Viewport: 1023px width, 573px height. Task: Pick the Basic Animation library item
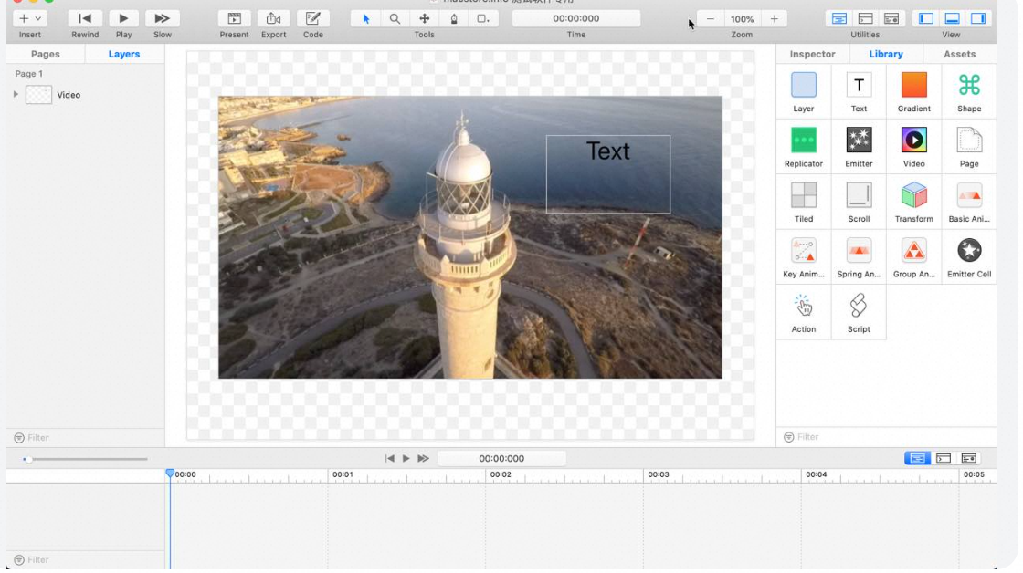tap(969, 202)
